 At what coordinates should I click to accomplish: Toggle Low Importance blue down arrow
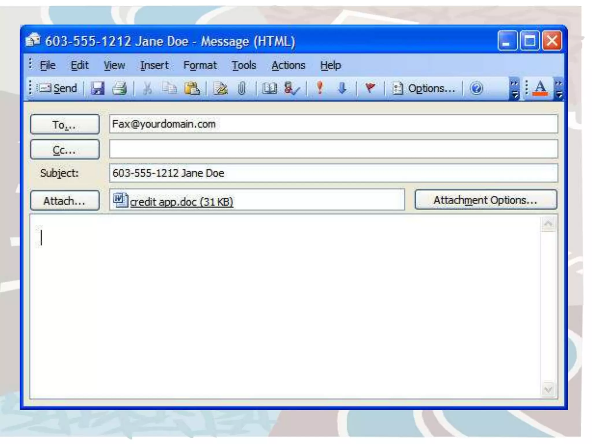342,88
